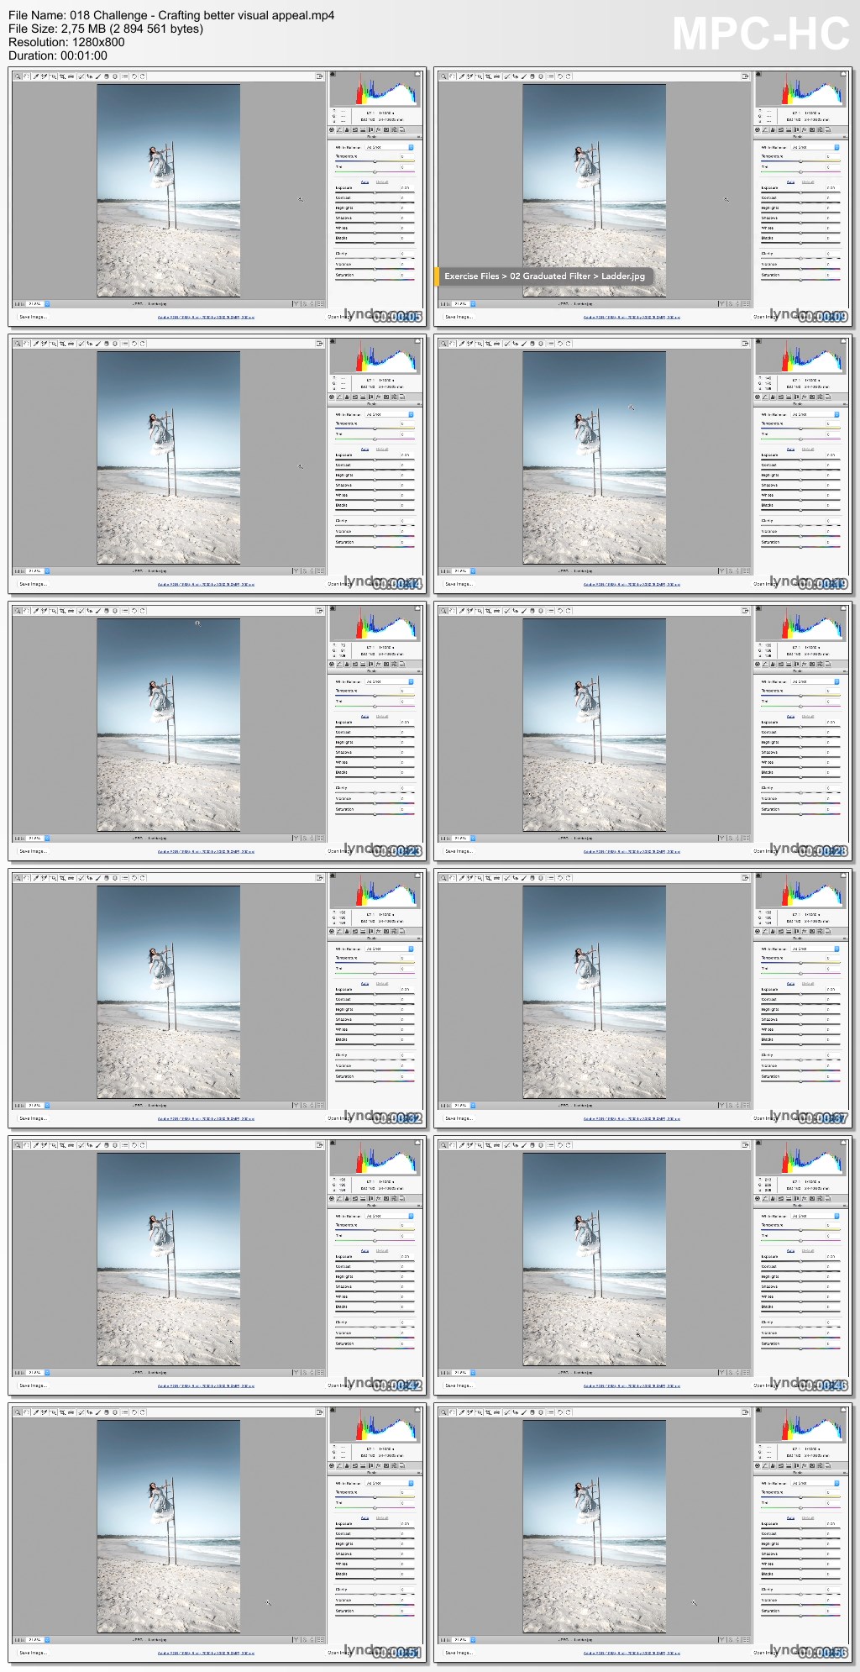The width and height of the screenshot is (860, 1672).
Task: Open the Effects panel in the 00:00:23 frame
Action: coord(379,664)
